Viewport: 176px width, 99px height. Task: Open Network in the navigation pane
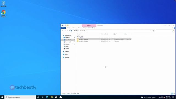(67, 57)
